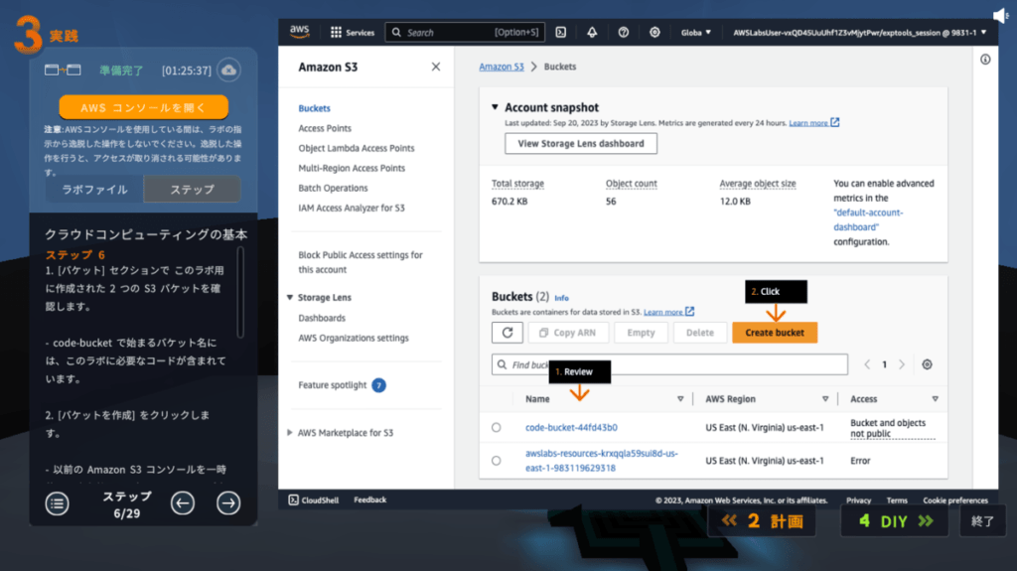Click the 終了 exit button

tap(982, 521)
